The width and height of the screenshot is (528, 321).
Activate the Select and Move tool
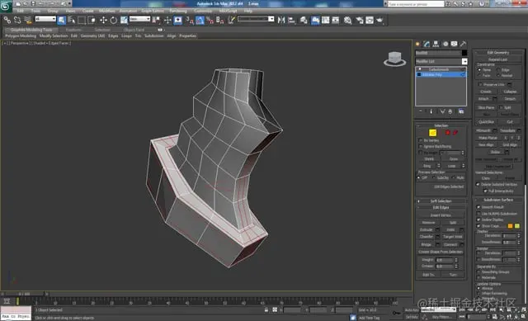coord(103,20)
